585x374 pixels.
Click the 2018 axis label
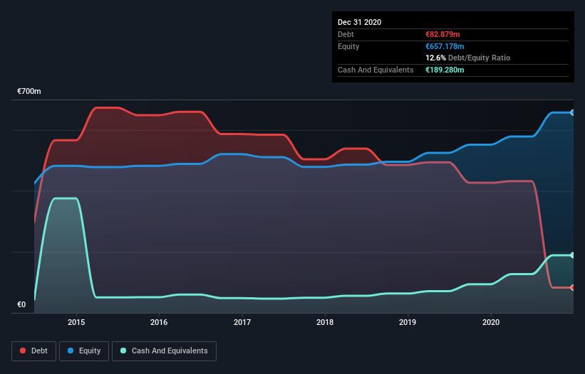click(325, 322)
